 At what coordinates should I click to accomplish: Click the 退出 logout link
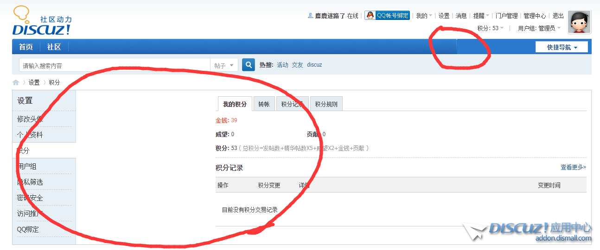coord(558,16)
